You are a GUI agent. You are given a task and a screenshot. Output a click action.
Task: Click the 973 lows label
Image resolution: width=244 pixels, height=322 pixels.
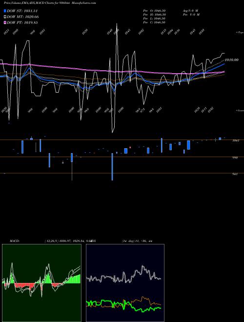pos(142,110)
